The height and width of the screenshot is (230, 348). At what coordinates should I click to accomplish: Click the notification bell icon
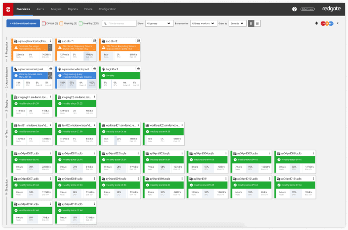pyautogui.click(x=316, y=24)
